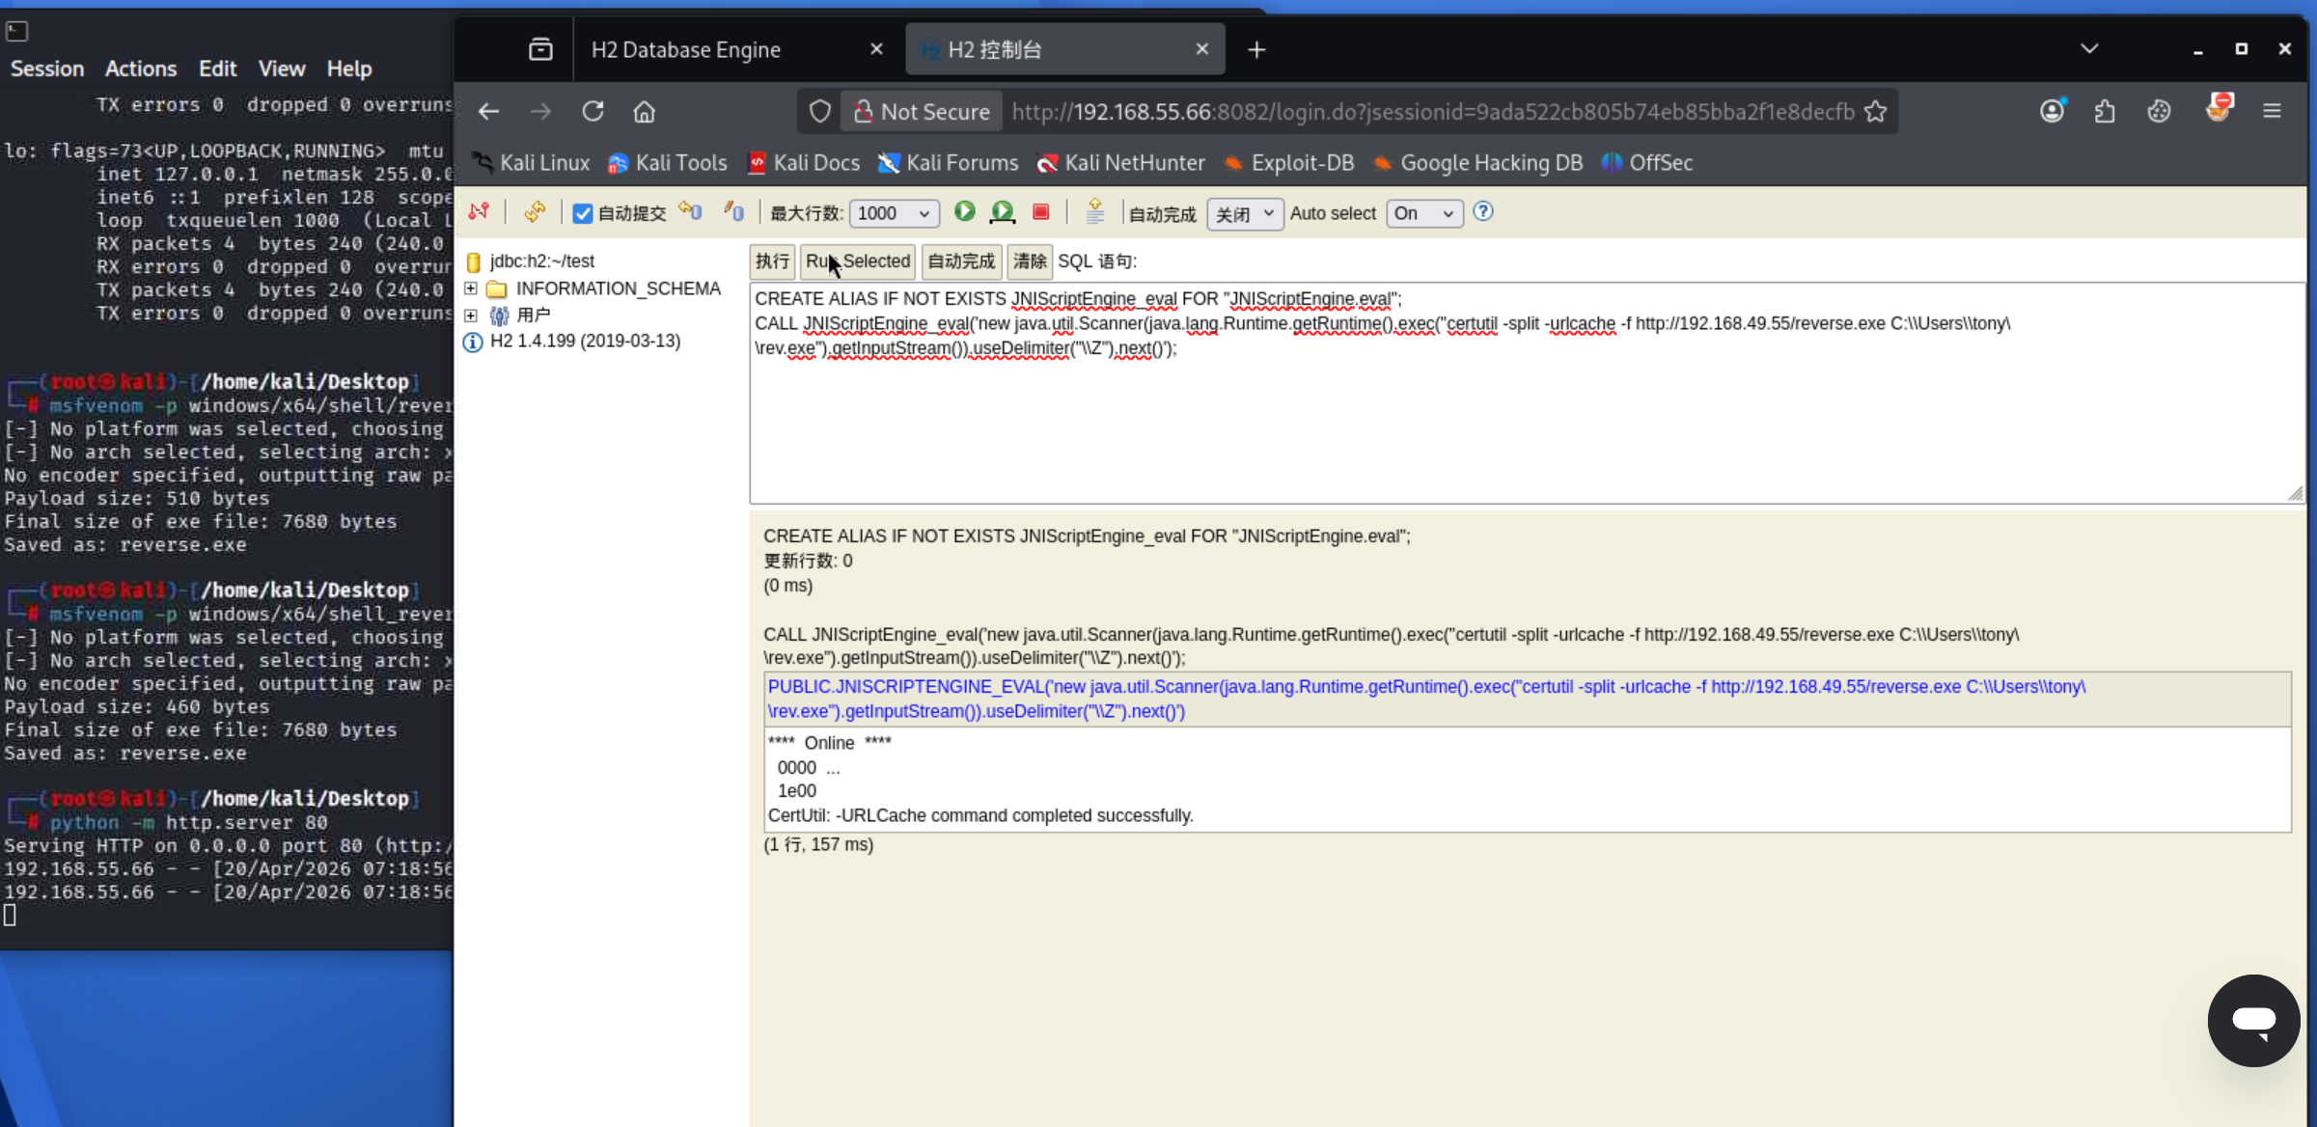
Task: Open the terminal Actions menu
Action: pos(141,69)
